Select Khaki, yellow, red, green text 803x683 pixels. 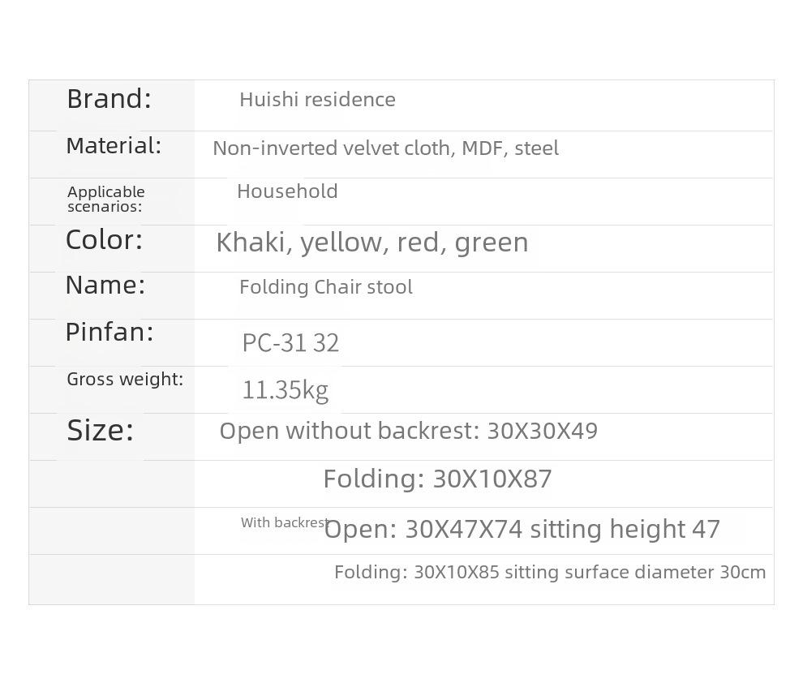click(372, 243)
